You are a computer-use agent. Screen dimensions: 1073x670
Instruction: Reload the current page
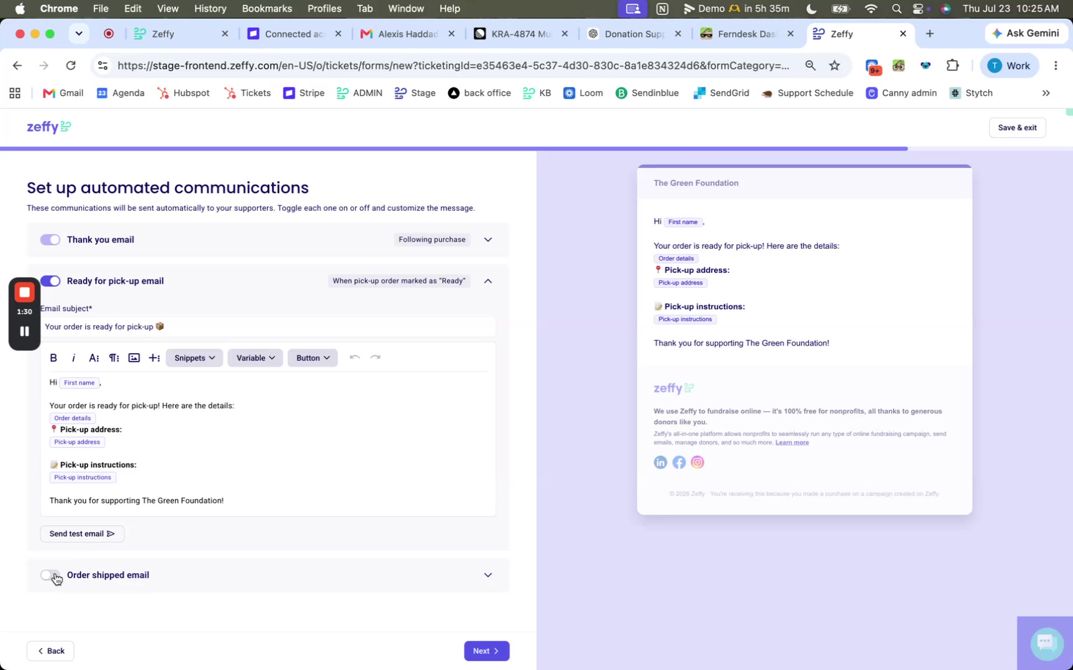(x=71, y=66)
